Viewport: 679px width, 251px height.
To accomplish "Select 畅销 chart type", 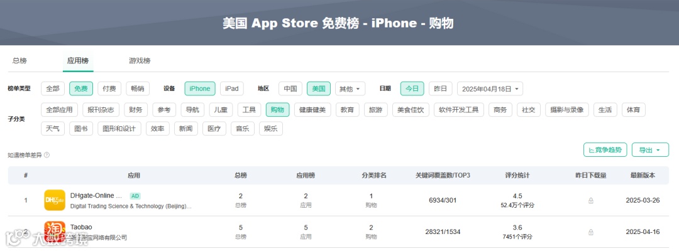I will click(138, 88).
